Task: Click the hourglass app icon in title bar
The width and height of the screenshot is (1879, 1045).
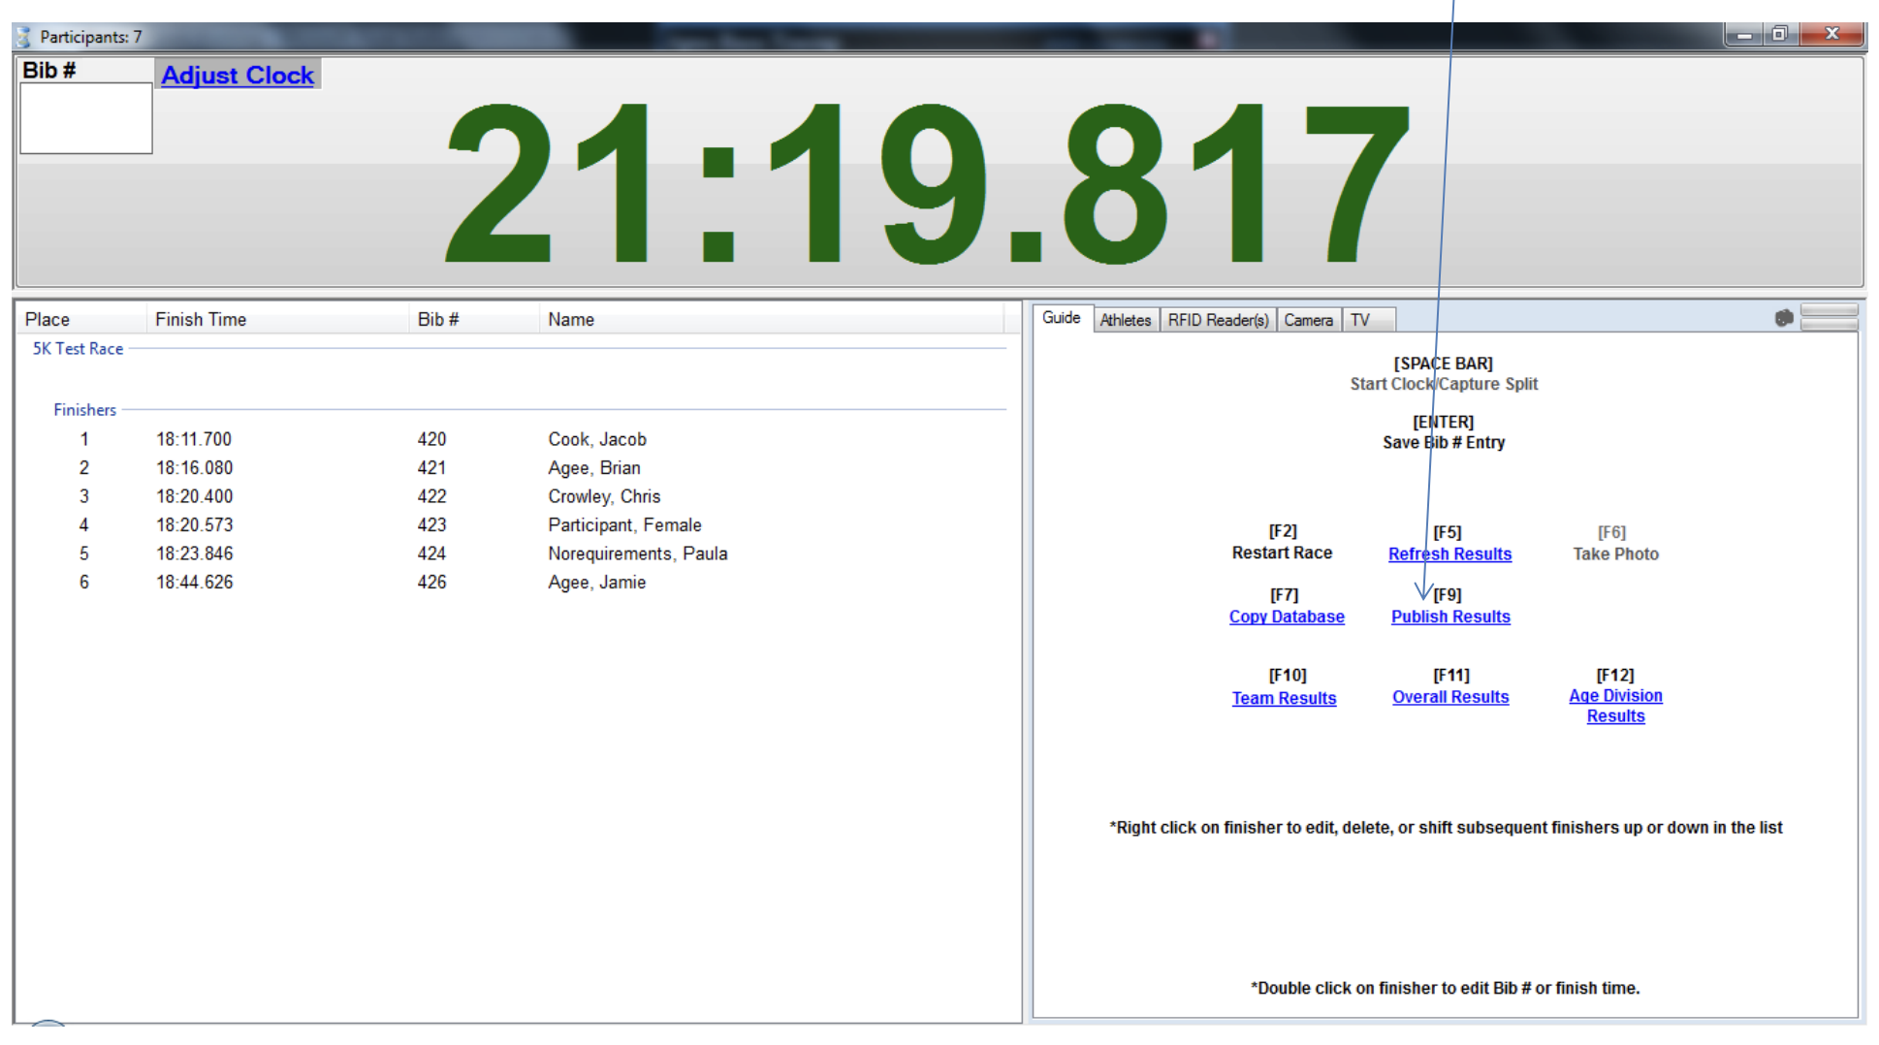Action: point(23,37)
